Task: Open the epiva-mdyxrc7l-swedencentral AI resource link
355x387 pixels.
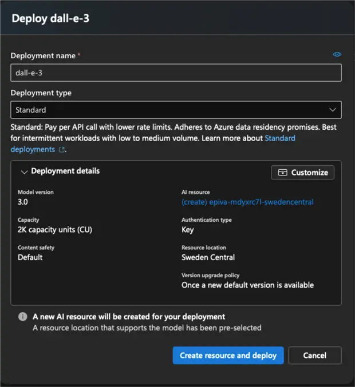Action: (x=247, y=202)
